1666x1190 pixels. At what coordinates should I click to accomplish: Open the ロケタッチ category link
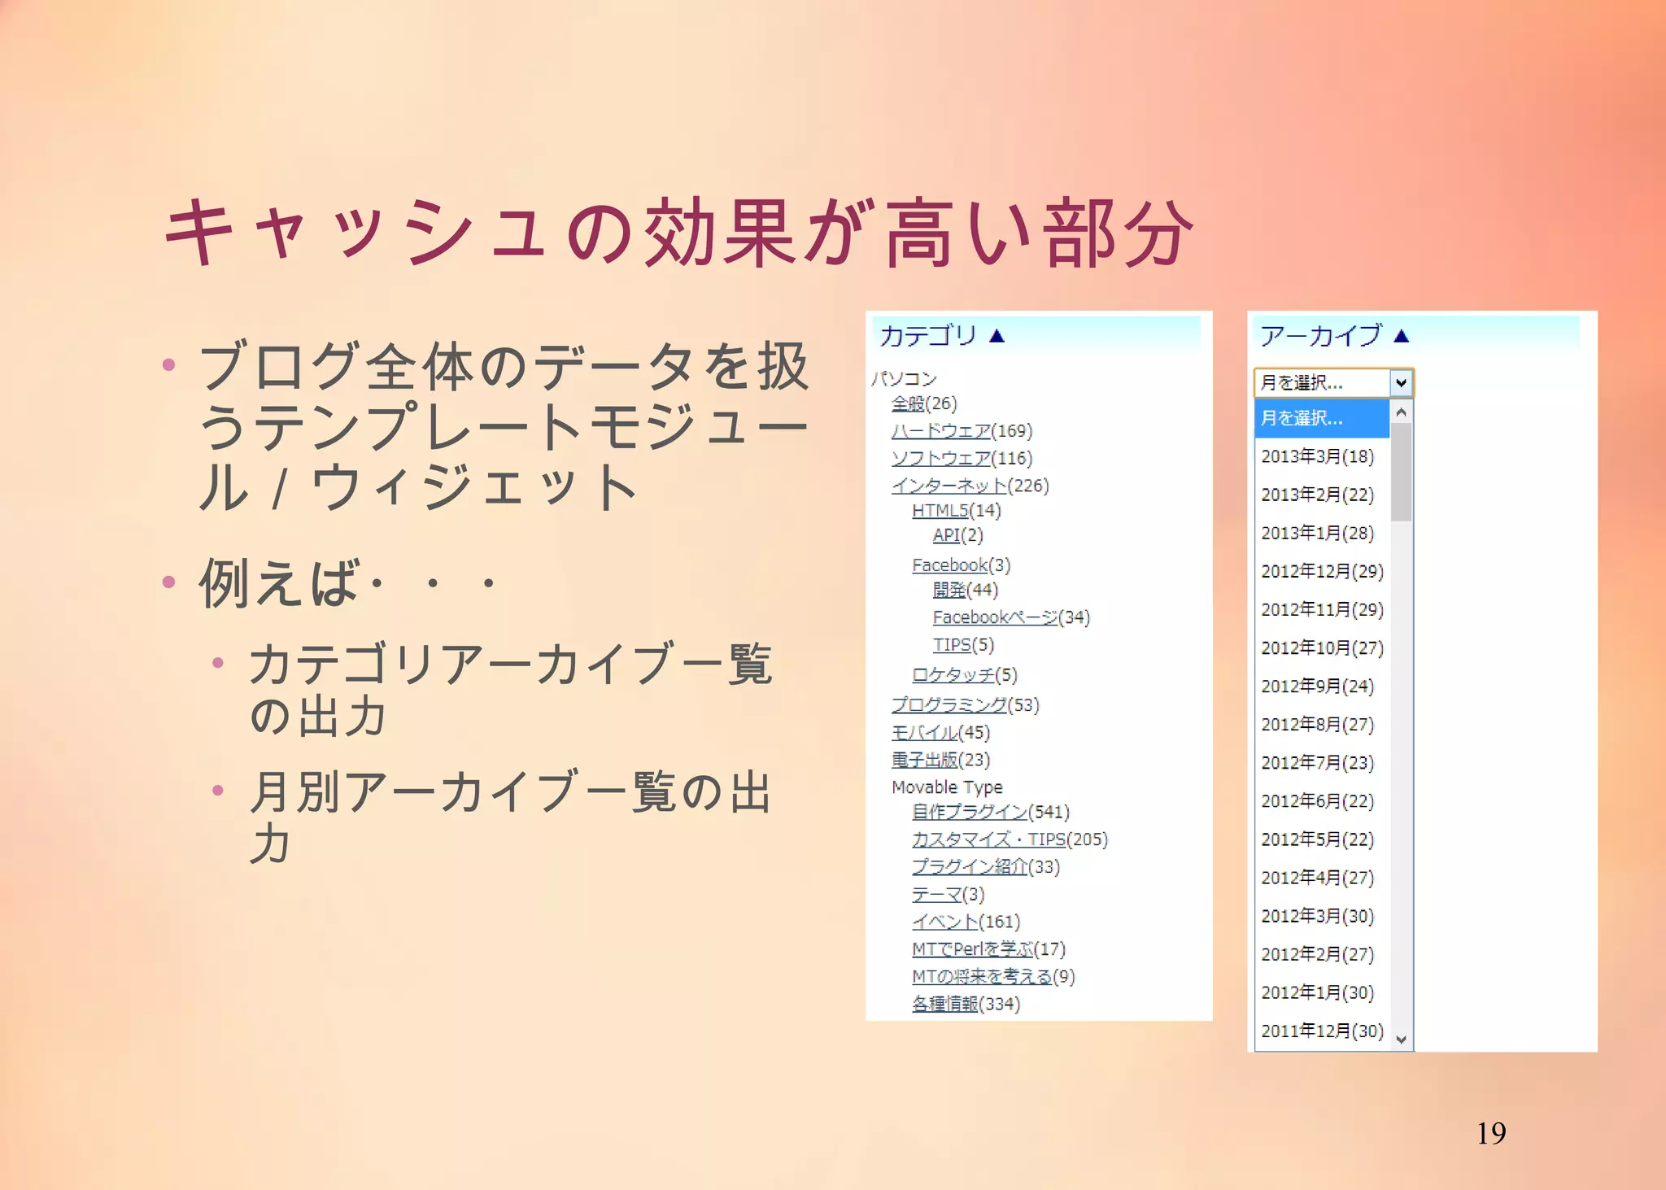953,675
